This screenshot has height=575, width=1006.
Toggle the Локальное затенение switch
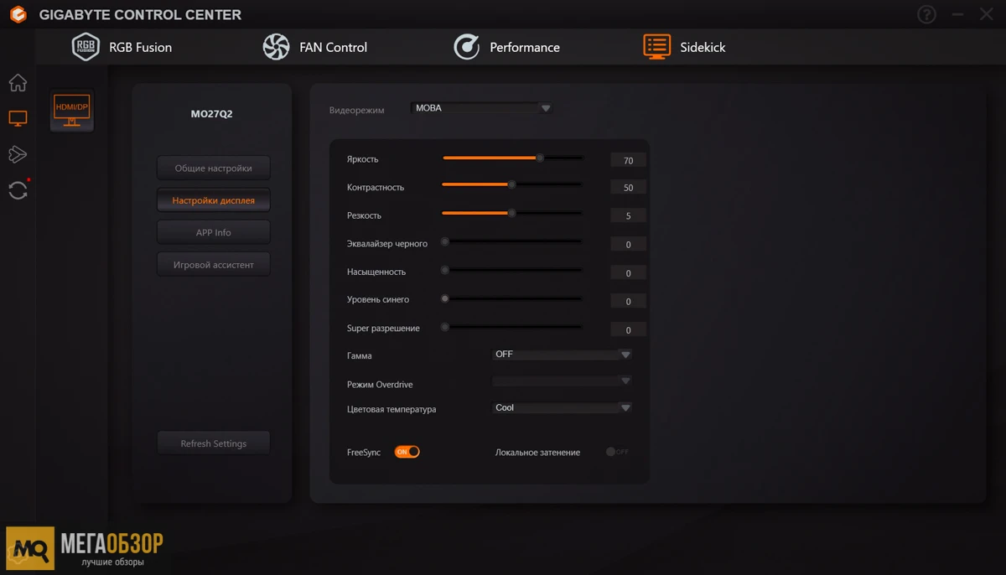tap(617, 452)
